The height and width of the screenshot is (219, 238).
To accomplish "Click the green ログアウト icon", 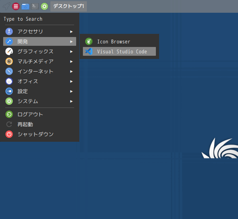I will click(x=9, y=114).
